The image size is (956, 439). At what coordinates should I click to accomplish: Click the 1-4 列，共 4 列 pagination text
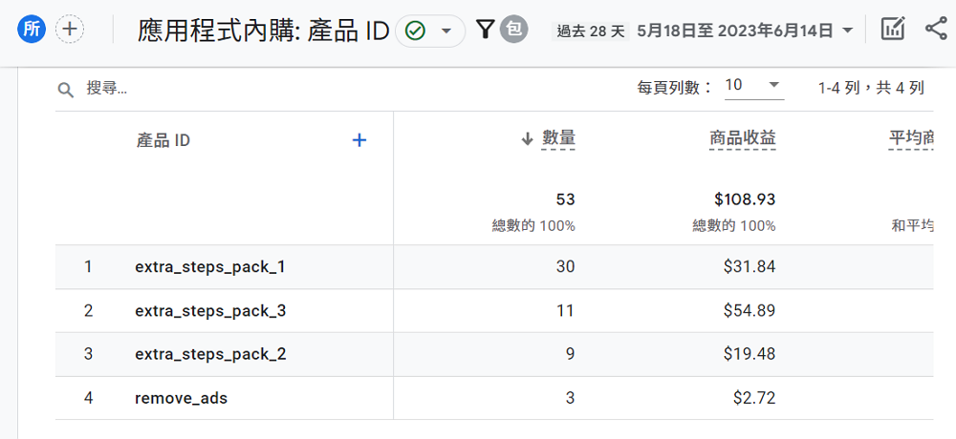(871, 89)
